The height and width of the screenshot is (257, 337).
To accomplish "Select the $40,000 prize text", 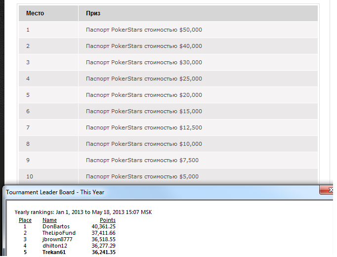I will (x=144, y=46).
